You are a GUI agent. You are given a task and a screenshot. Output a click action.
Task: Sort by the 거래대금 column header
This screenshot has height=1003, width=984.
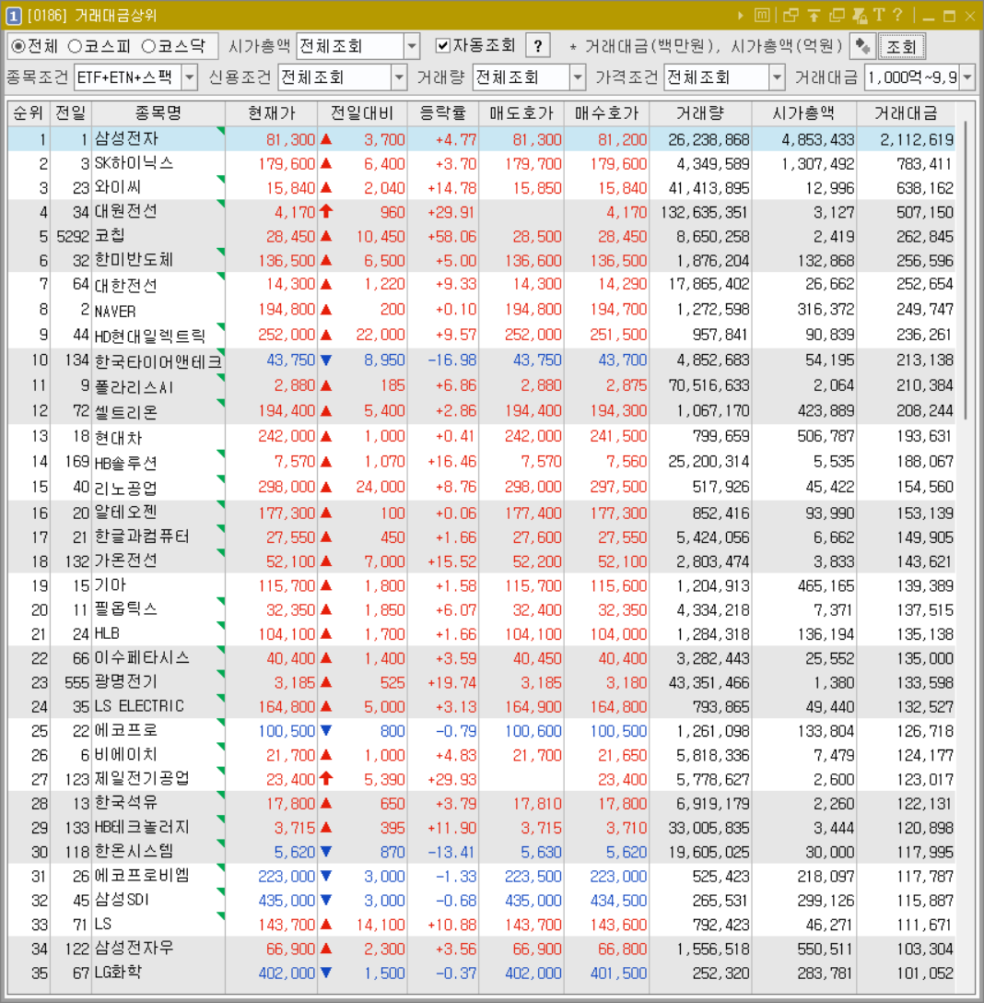906,113
